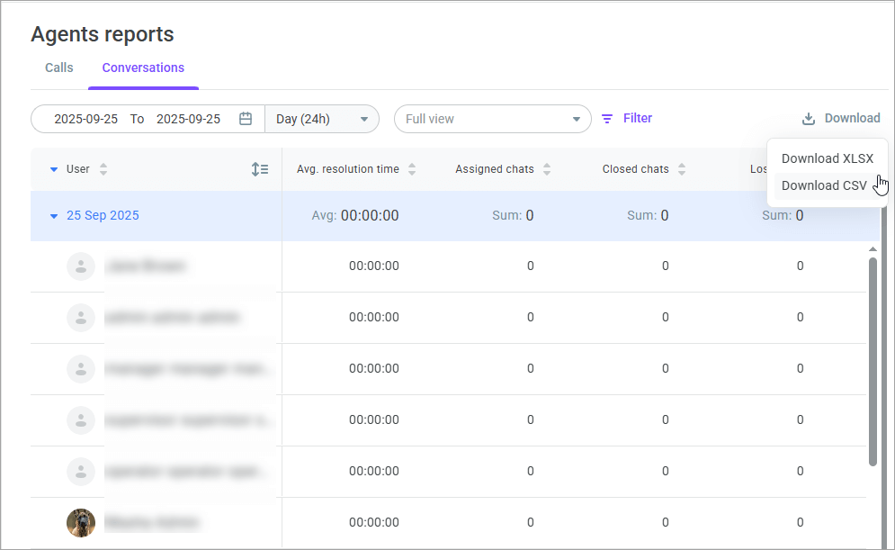Sort by Closed chats column arrows
The image size is (895, 550).
click(x=682, y=169)
